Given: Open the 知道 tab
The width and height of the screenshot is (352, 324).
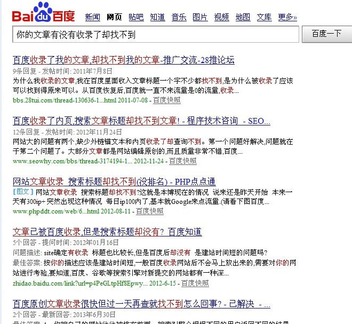Looking at the screenshot, I should point(157,17).
